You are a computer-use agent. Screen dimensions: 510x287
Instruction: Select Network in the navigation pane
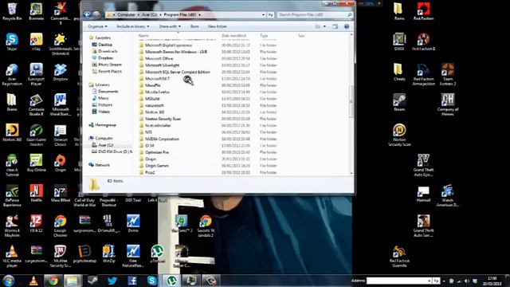(103, 165)
